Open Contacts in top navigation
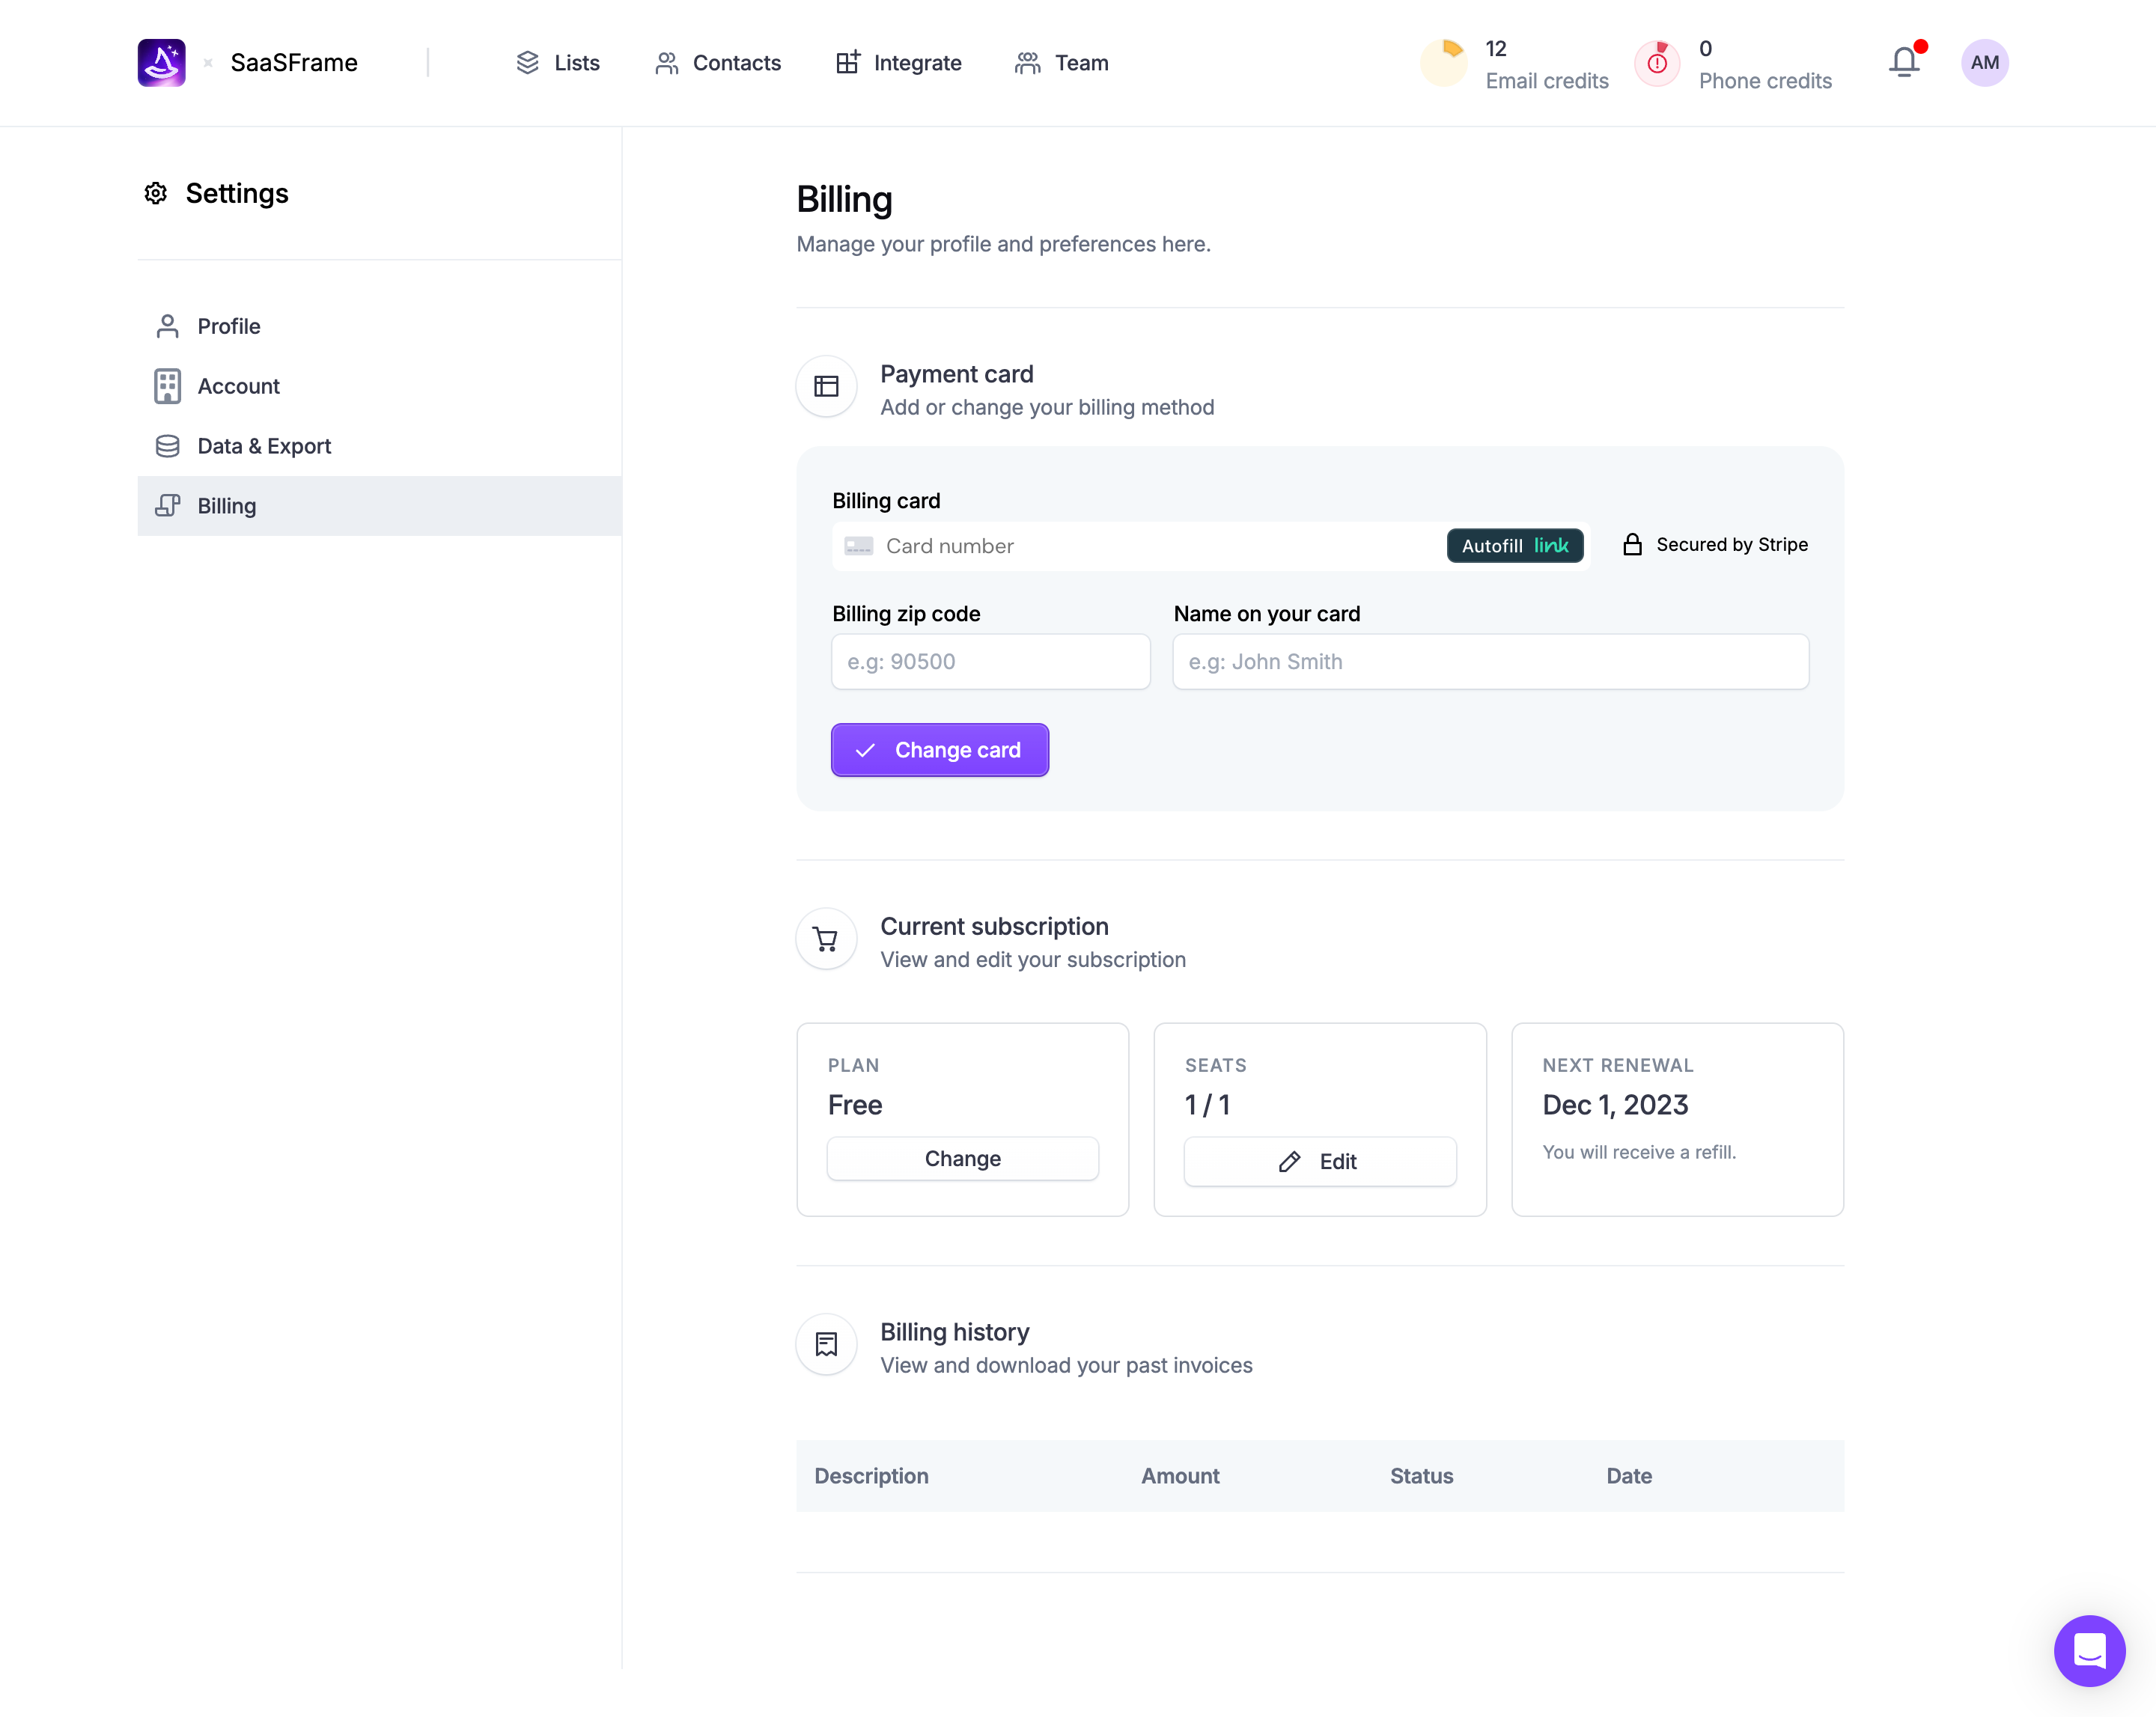This screenshot has width=2156, height=1717. pyautogui.click(x=717, y=63)
